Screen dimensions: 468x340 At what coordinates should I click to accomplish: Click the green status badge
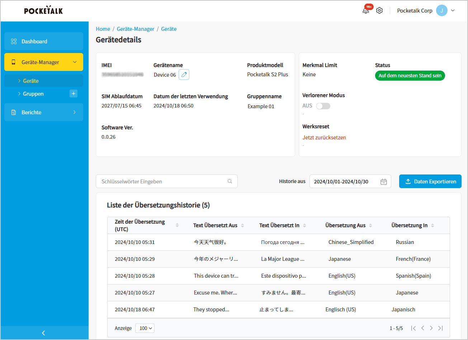click(410, 76)
